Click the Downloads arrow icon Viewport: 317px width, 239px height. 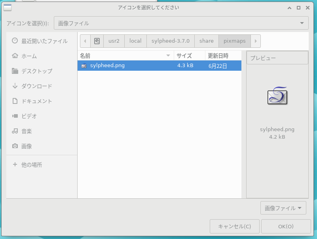[x=15, y=86]
